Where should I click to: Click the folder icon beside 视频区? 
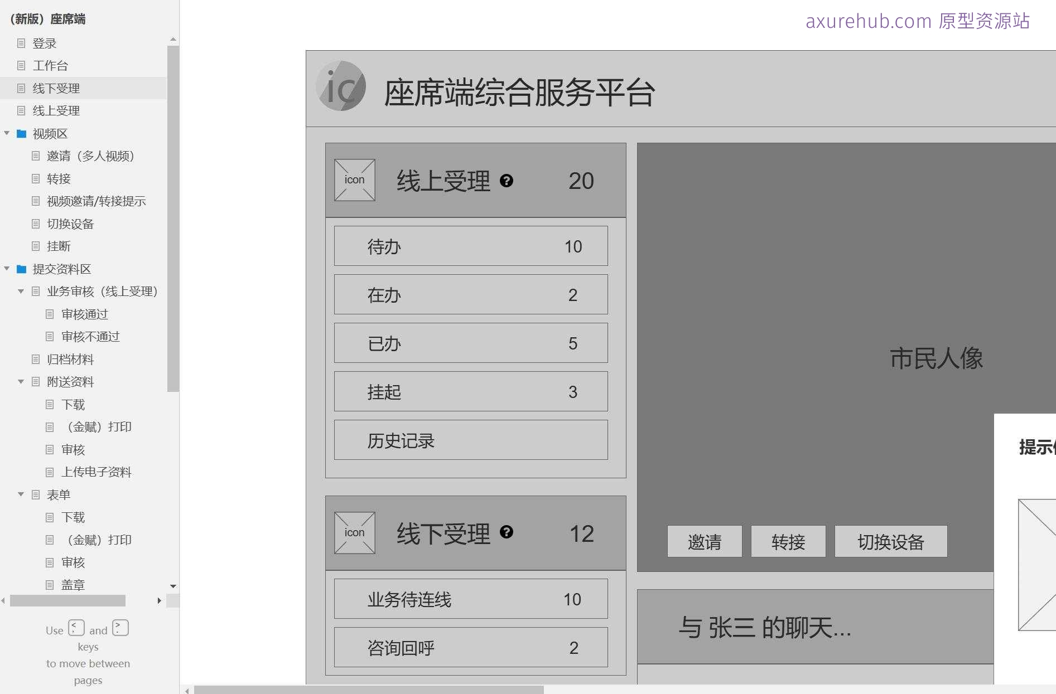[21, 134]
